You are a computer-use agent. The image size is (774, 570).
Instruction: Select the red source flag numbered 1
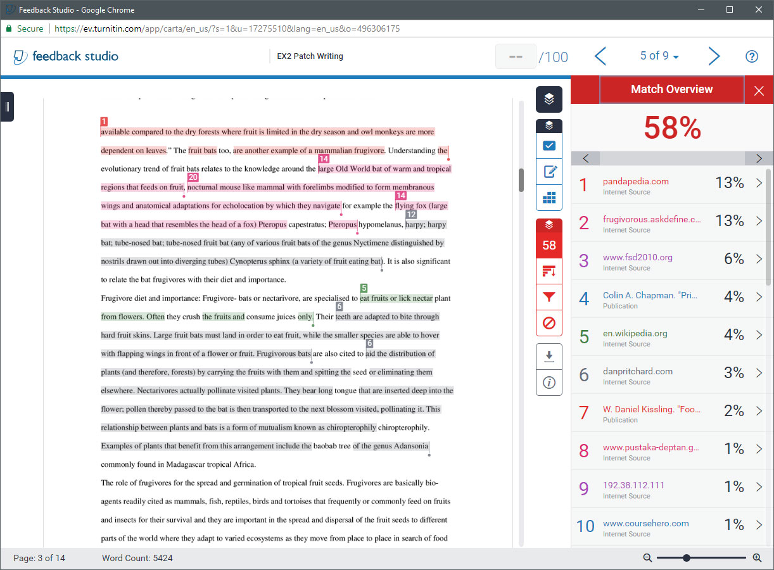click(x=104, y=122)
